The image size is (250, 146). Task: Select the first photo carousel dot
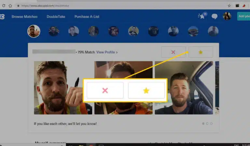point(203,124)
